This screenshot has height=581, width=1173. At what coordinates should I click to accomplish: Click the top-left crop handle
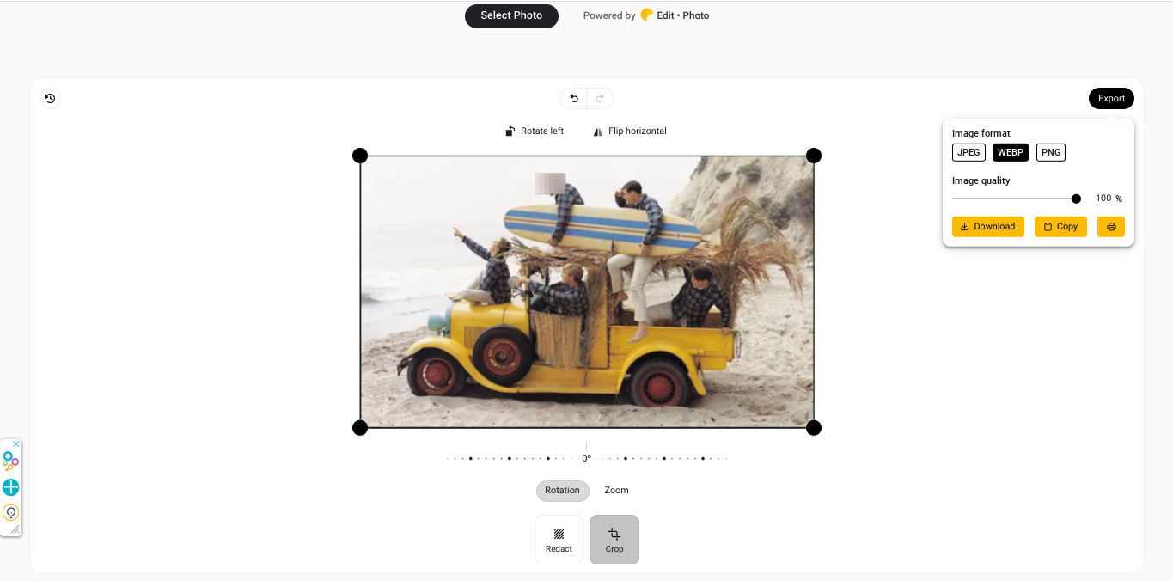pos(360,156)
